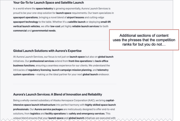The width and height of the screenshot is (180, 121).
Task: Click bold phrase 'governmental needs'
Action: point(44,31)
